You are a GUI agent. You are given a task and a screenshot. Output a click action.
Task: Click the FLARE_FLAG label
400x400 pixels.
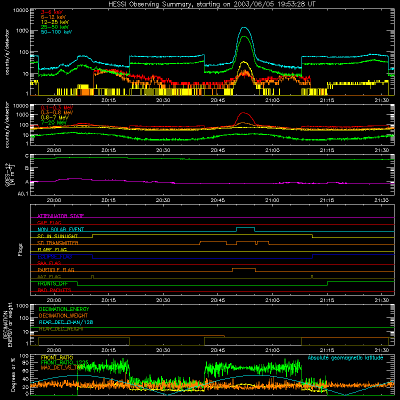(52, 249)
